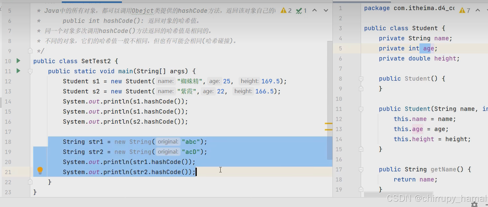
Task: Click the "public class Student" declaration line
Action: (x=404, y=28)
